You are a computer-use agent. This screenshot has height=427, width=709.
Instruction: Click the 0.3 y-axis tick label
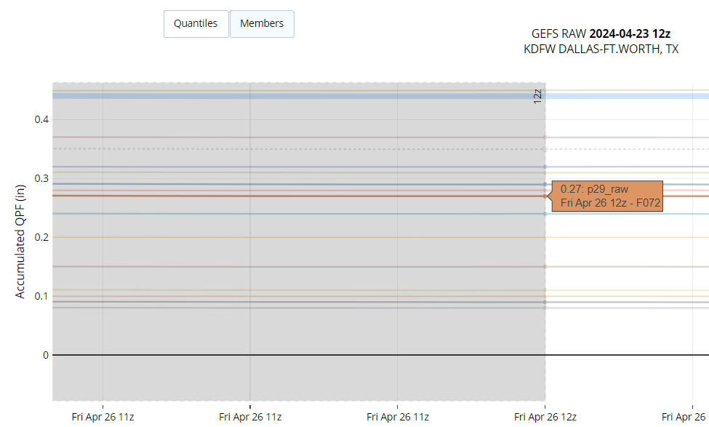(41, 178)
